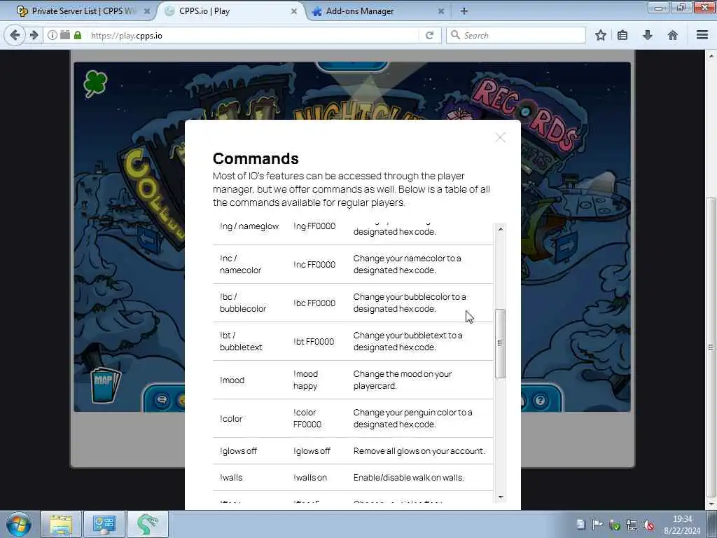Click 'Enable/disable walk on walls.' text
Image resolution: width=717 pixels, height=538 pixels.
coord(409,478)
